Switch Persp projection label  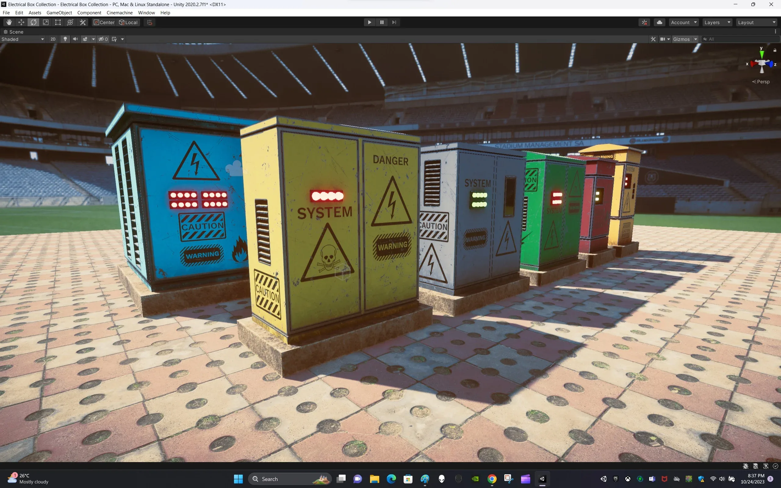(761, 82)
